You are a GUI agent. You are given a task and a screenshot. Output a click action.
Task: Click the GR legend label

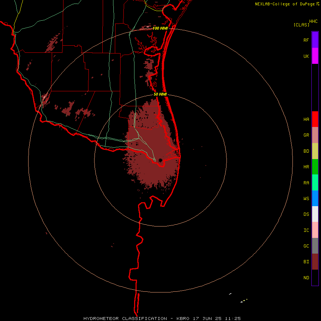306,135
